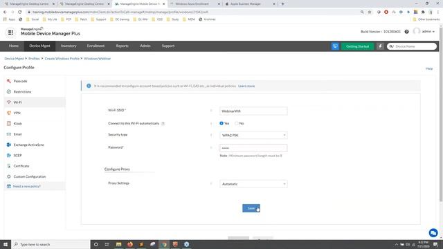443x249 pixels.
Task: Click the Getting Started button
Action: pyautogui.click(x=357, y=46)
